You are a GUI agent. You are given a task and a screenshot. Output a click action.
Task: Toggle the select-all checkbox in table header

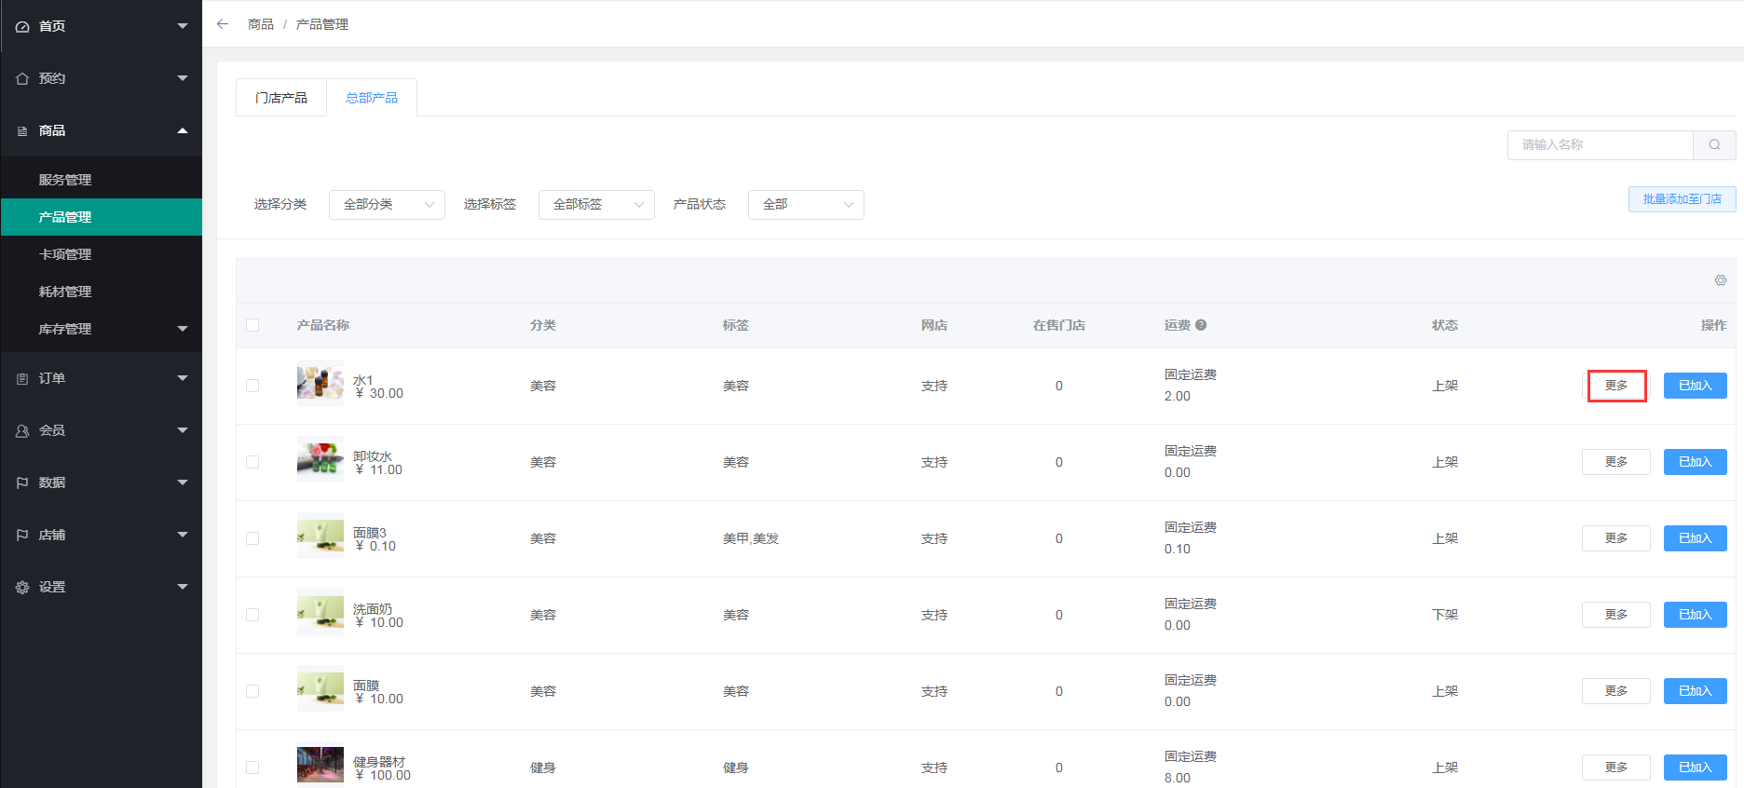click(252, 325)
